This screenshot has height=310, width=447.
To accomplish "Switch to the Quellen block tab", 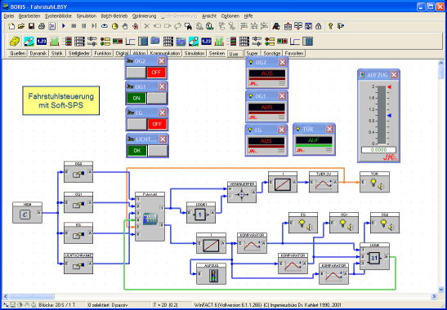I will tap(17, 53).
